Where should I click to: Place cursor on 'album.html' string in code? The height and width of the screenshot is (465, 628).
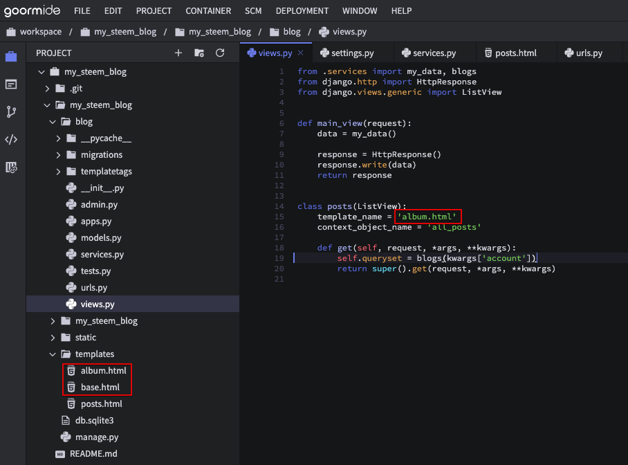pos(427,217)
